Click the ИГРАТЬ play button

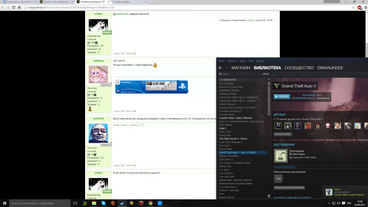(x=282, y=97)
